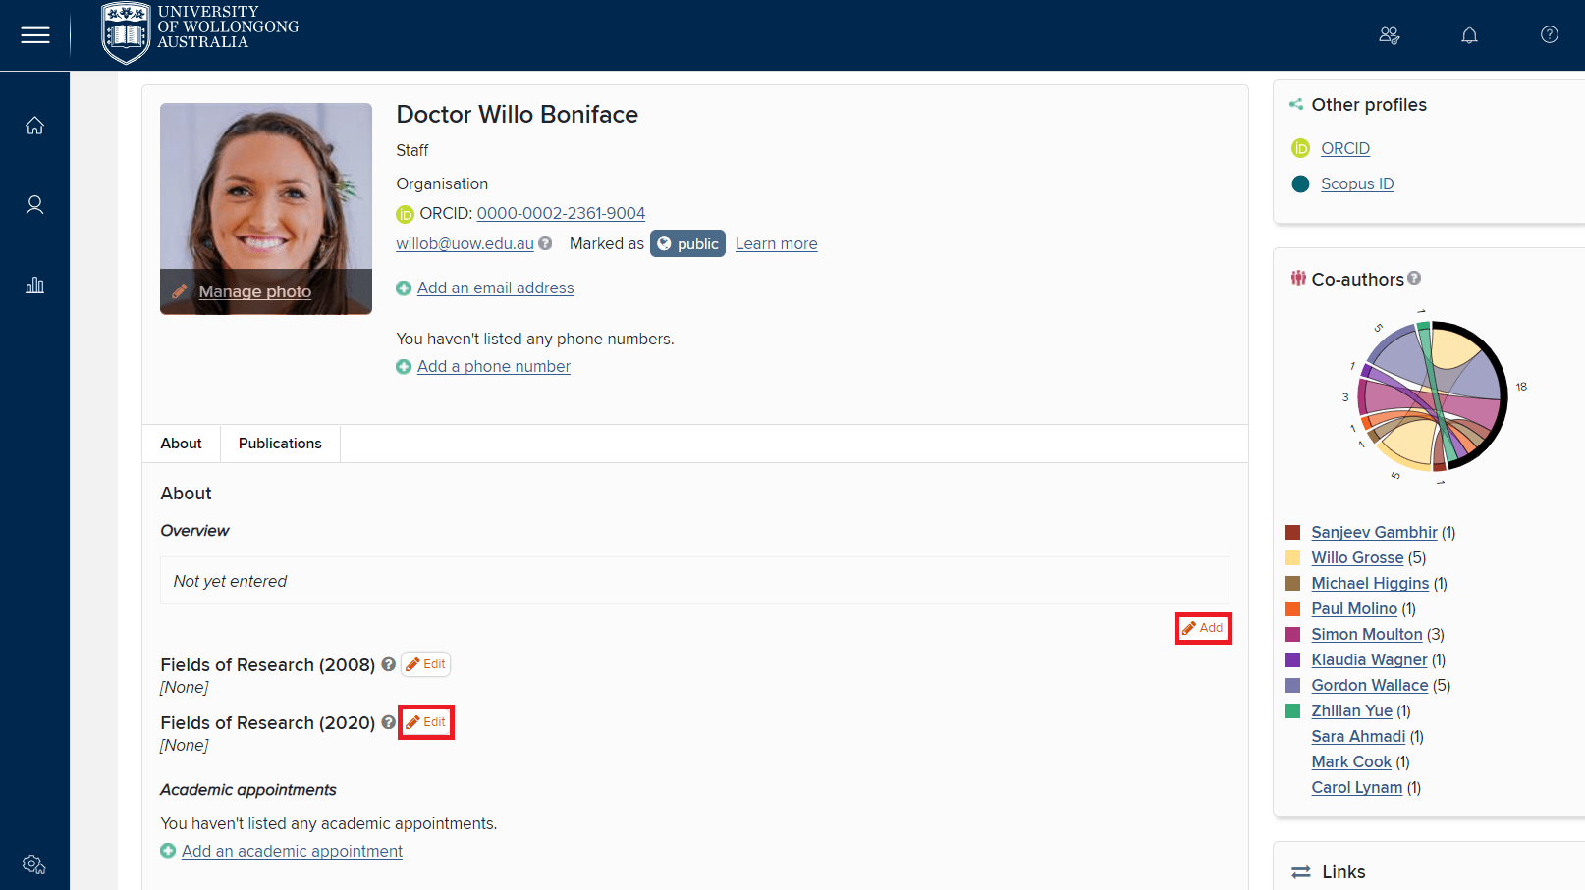The image size is (1585, 890).
Task: Go to Home via sidebar house icon
Action: click(x=34, y=126)
